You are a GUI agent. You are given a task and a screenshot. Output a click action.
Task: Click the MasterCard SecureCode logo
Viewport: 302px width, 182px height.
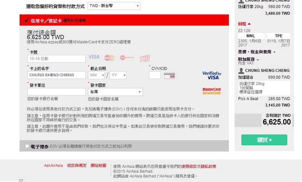(x=212, y=91)
